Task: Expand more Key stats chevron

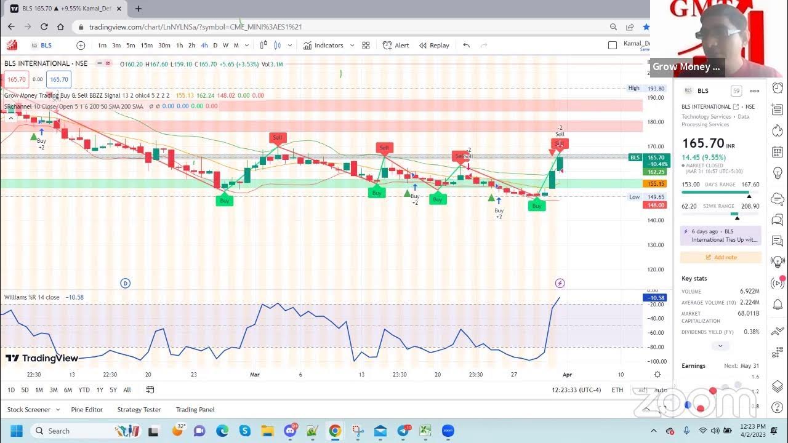Action: click(720, 346)
